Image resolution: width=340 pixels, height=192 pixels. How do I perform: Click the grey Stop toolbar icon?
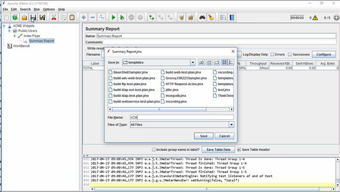pyautogui.click(x=131, y=17)
